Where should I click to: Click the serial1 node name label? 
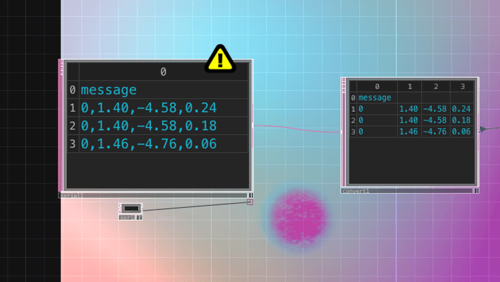tap(71, 195)
